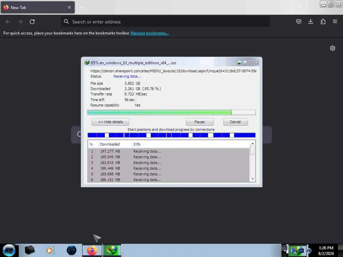Cancel the Windows 10 ISO download
The width and height of the screenshot is (343, 257).
pyautogui.click(x=235, y=122)
